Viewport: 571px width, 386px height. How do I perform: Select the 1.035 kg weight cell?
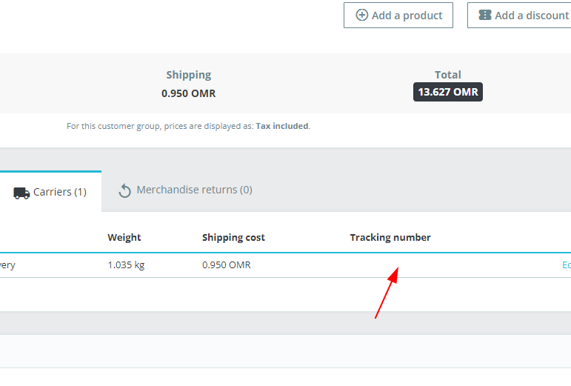126,264
